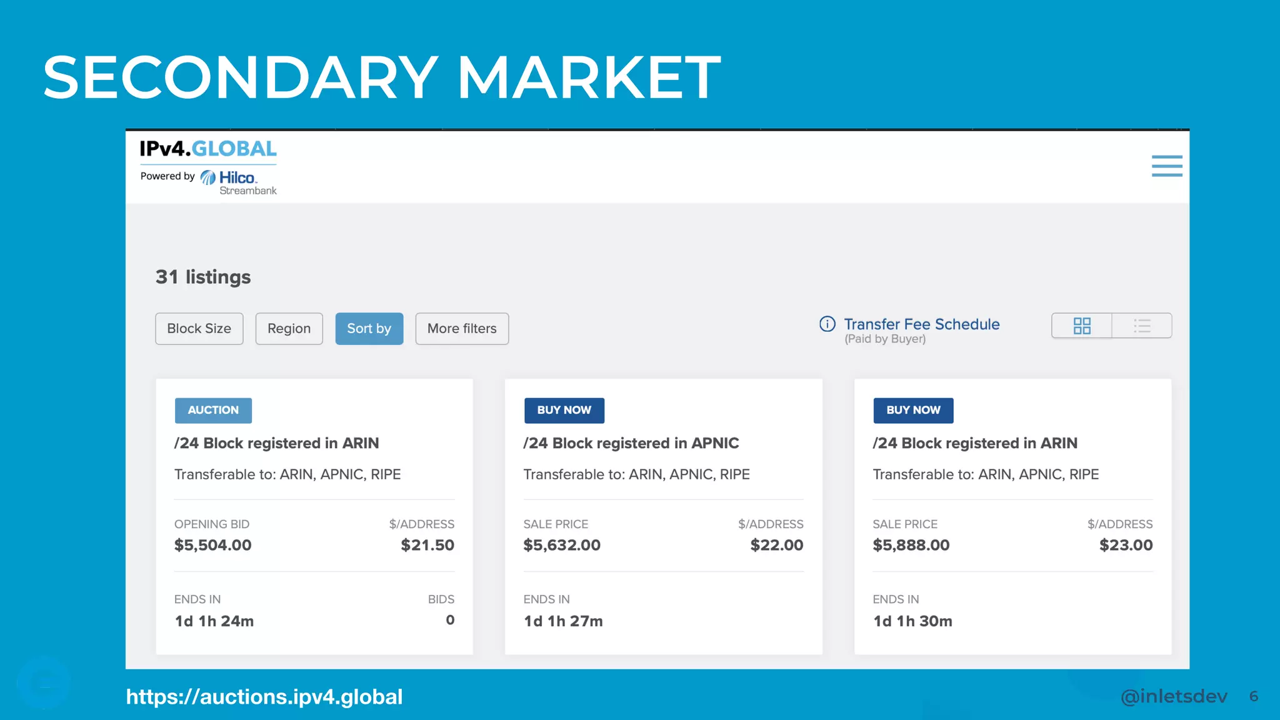Image resolution: width=1280 pixels, height=720 pixels.
Task: Click the Hilco Streambank logo
Action: [238, 182]
